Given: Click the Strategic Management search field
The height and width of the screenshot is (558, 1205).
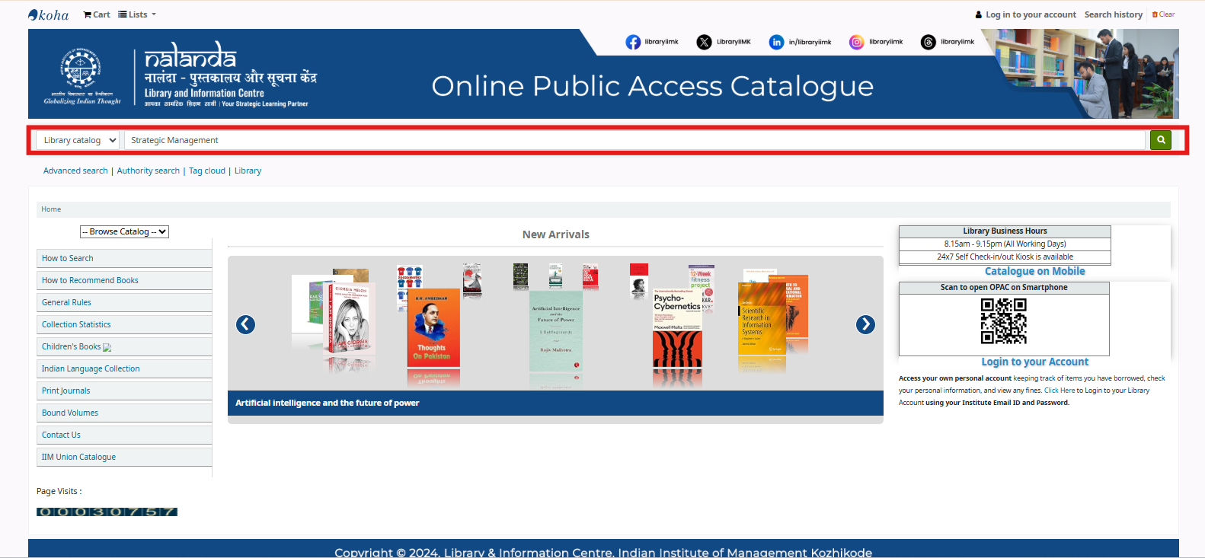Looking at the screenshot, I should (632, 140).
